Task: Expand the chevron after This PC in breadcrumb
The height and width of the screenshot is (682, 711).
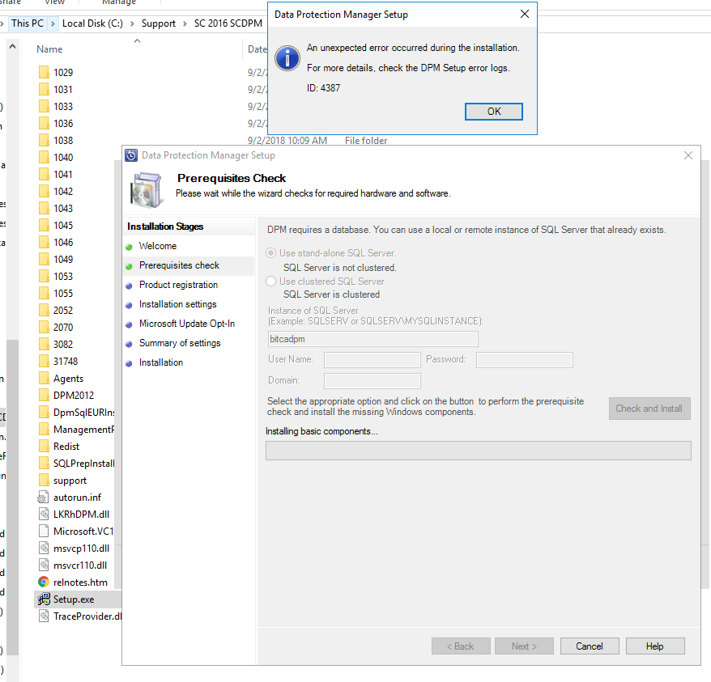Action: [x=53, y=23]
